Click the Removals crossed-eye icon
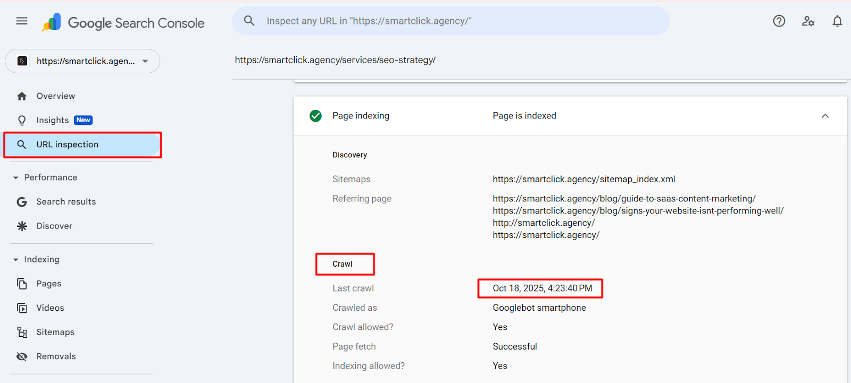The height and width of the screenshot is (383, 851). (22, 356)
